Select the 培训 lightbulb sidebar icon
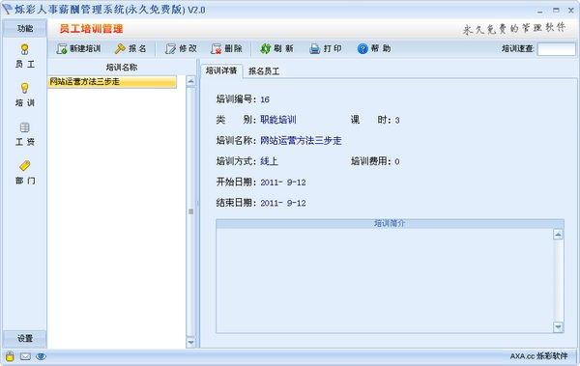 (x=25, y=88)
